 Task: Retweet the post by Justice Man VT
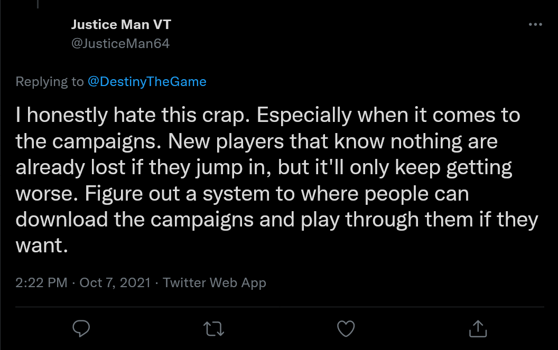213,329
